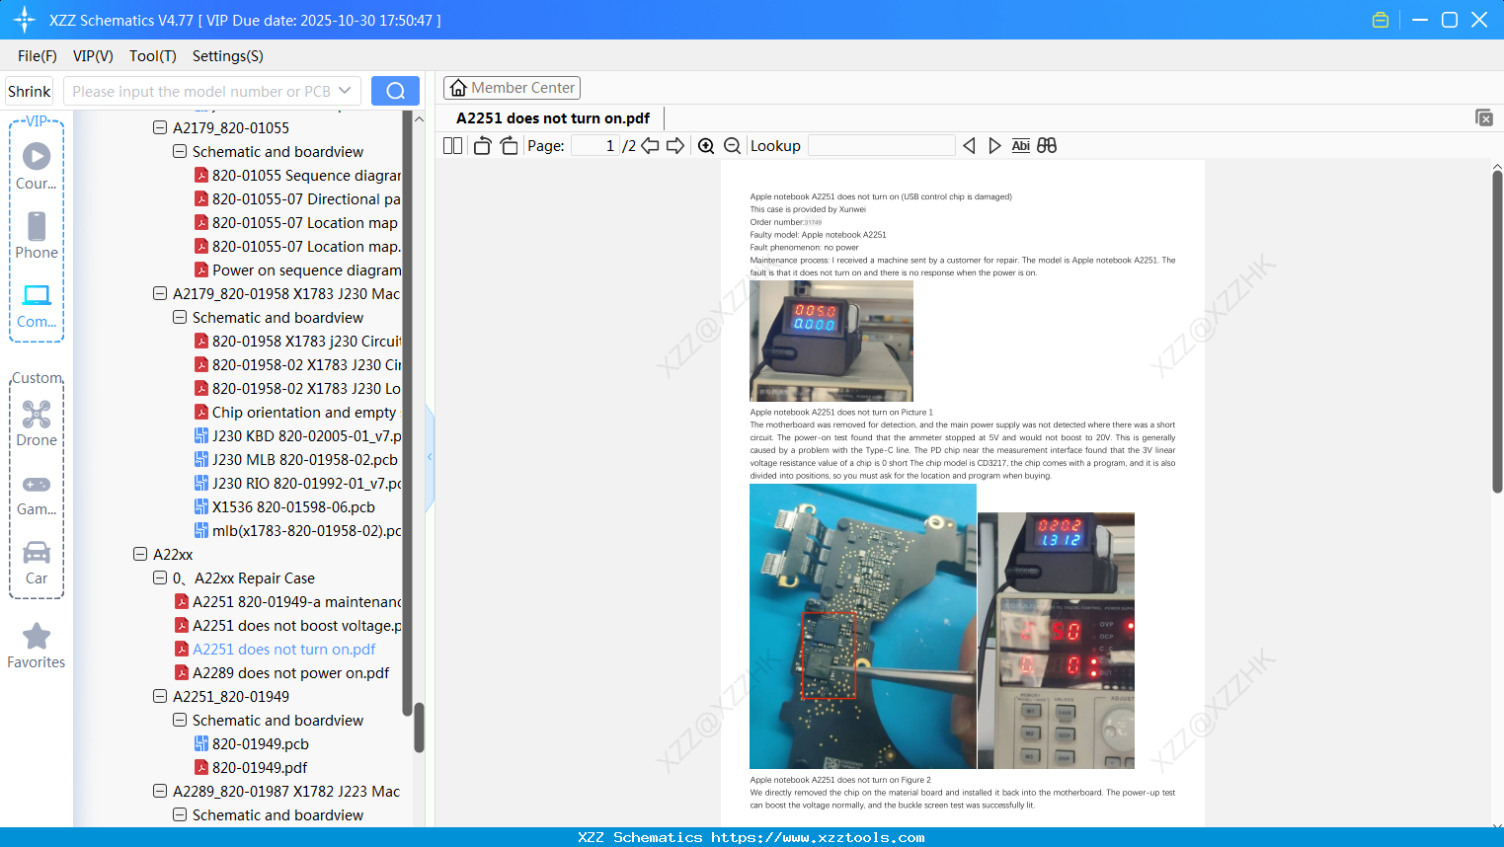This screenshot has width=1504, height=847.
Task: Click the document panel restore icon
Action: pos(1484,117)
